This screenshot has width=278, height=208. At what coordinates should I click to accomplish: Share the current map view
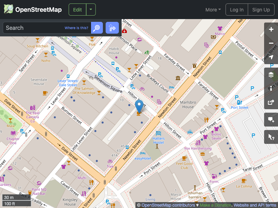coord(271,102)
